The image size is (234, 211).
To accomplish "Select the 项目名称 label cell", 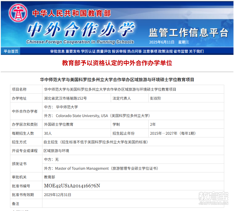I will coord(26,89).
